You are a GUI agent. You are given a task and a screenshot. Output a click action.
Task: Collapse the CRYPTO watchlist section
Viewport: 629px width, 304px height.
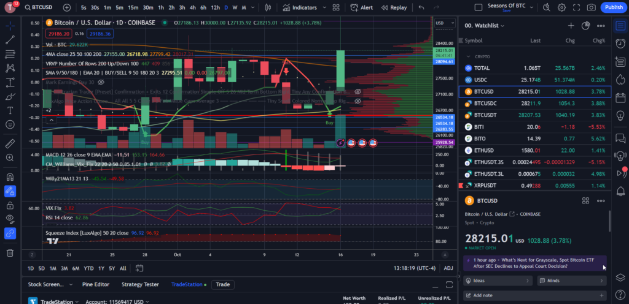(467, 57)
